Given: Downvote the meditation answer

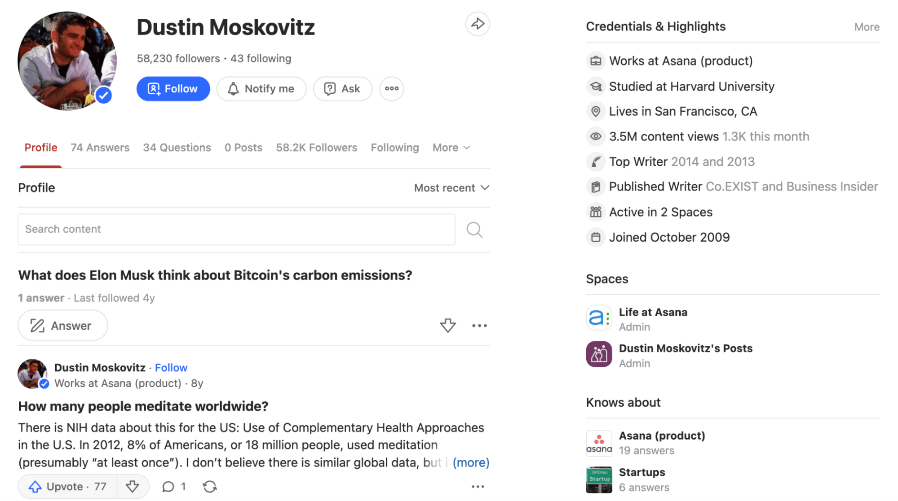Looking at the screenshot, I should (133, 487).
